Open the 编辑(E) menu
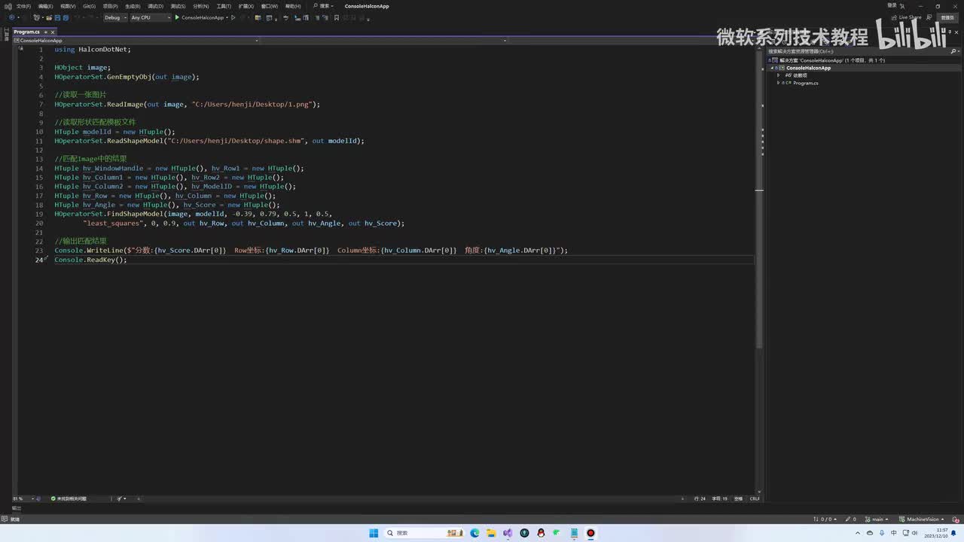The image size is (964, 542). tap(45, 6)
